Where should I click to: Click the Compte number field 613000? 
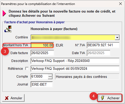click(39, 76)
